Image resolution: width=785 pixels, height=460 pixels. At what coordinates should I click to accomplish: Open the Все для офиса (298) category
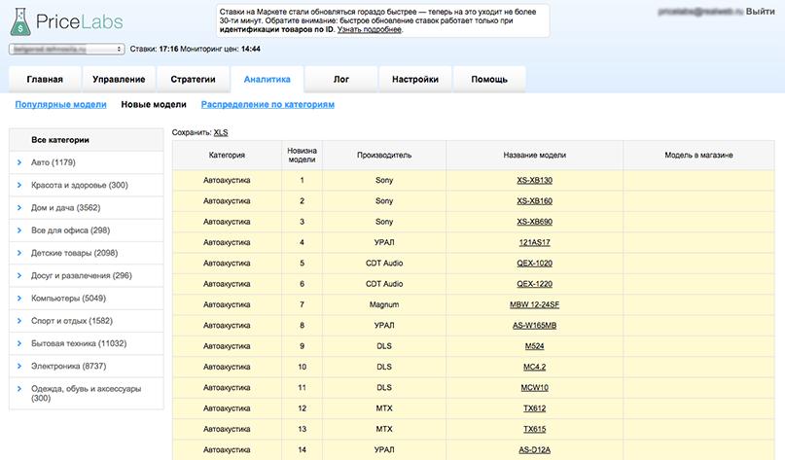pyautogui.click(x=71, y=230)
